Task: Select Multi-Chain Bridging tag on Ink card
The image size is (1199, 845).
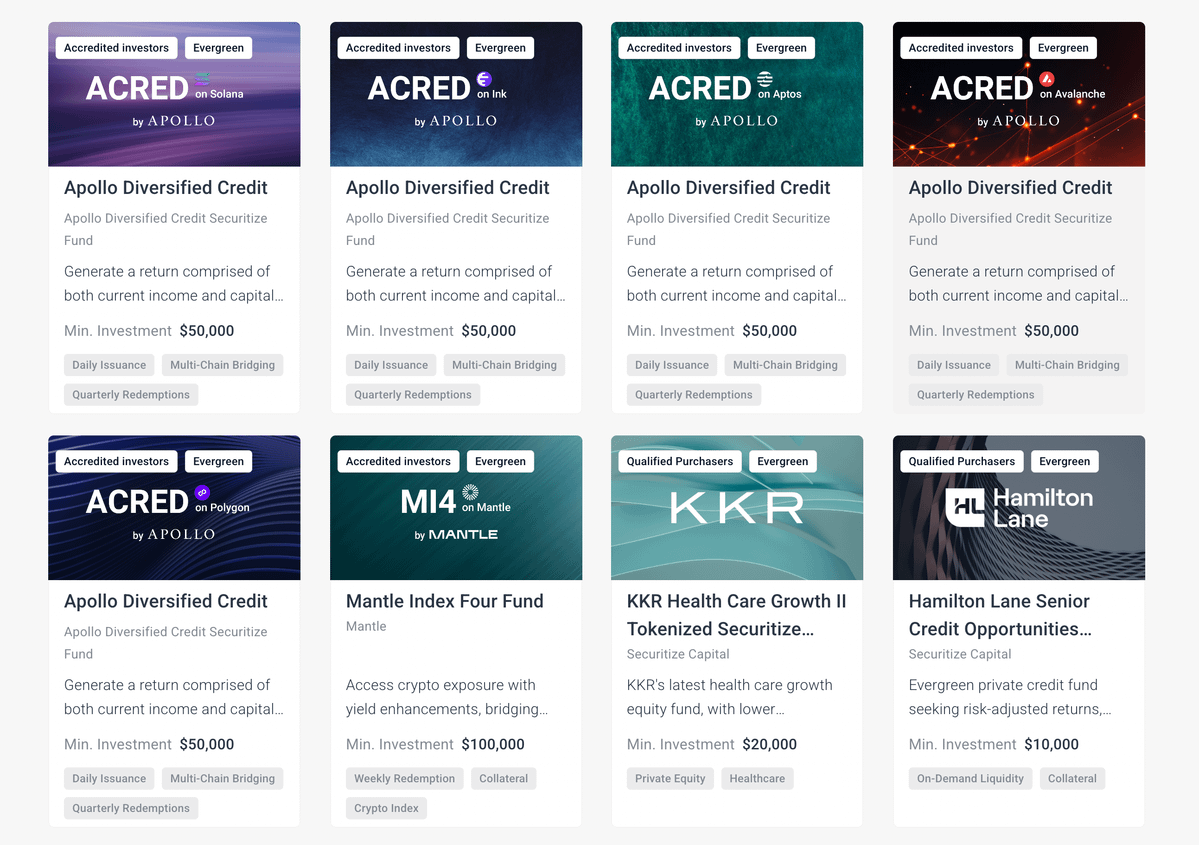Action: pyautogui.click(x=504, y=365)
